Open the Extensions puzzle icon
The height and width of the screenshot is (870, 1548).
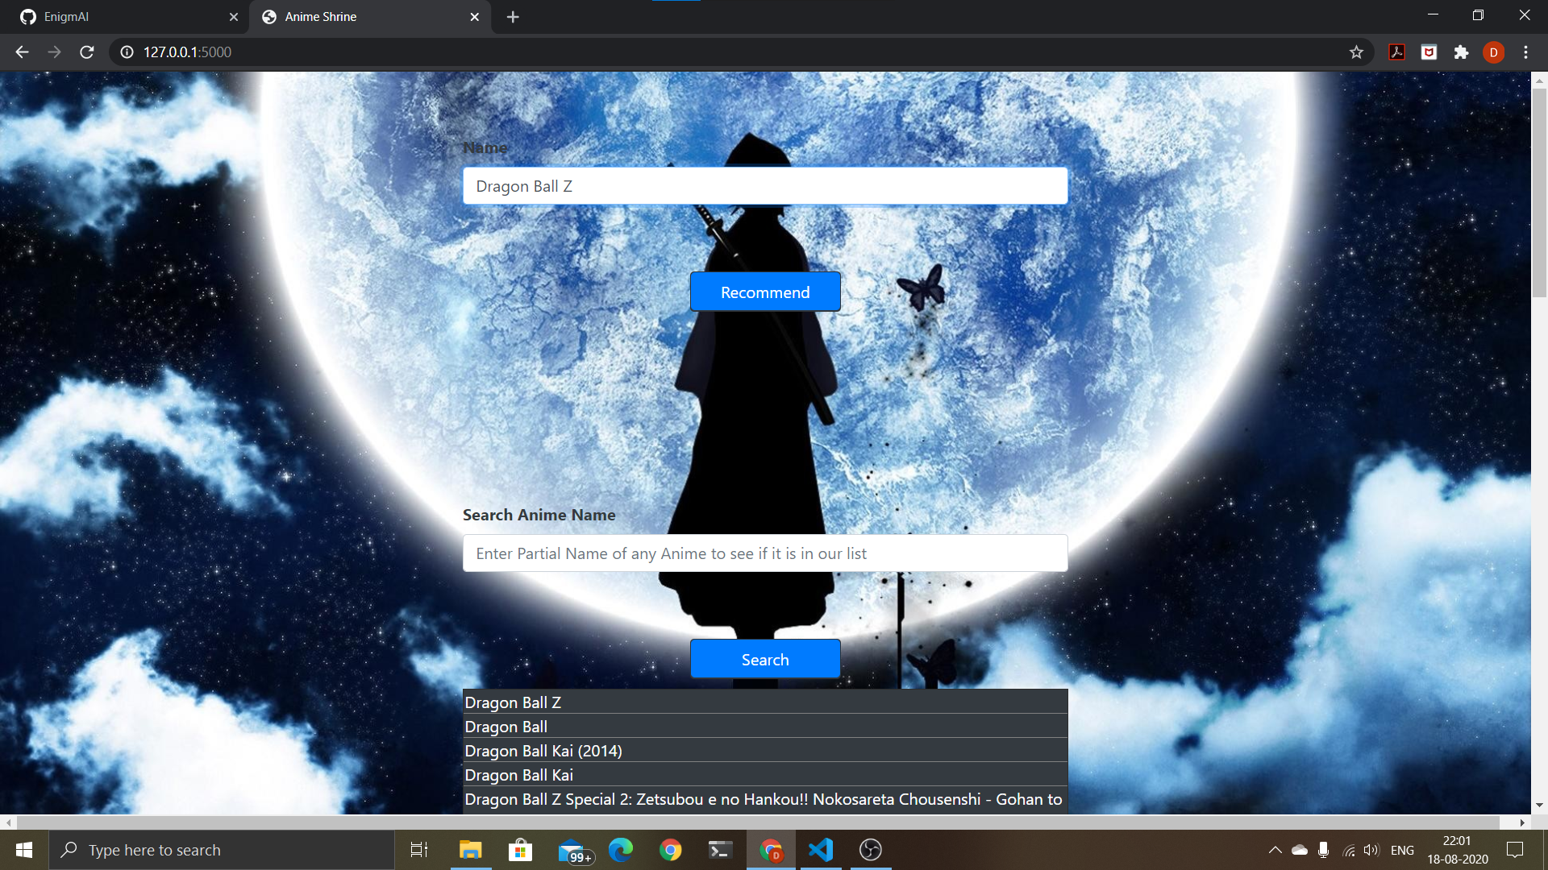click(1461, 52)
